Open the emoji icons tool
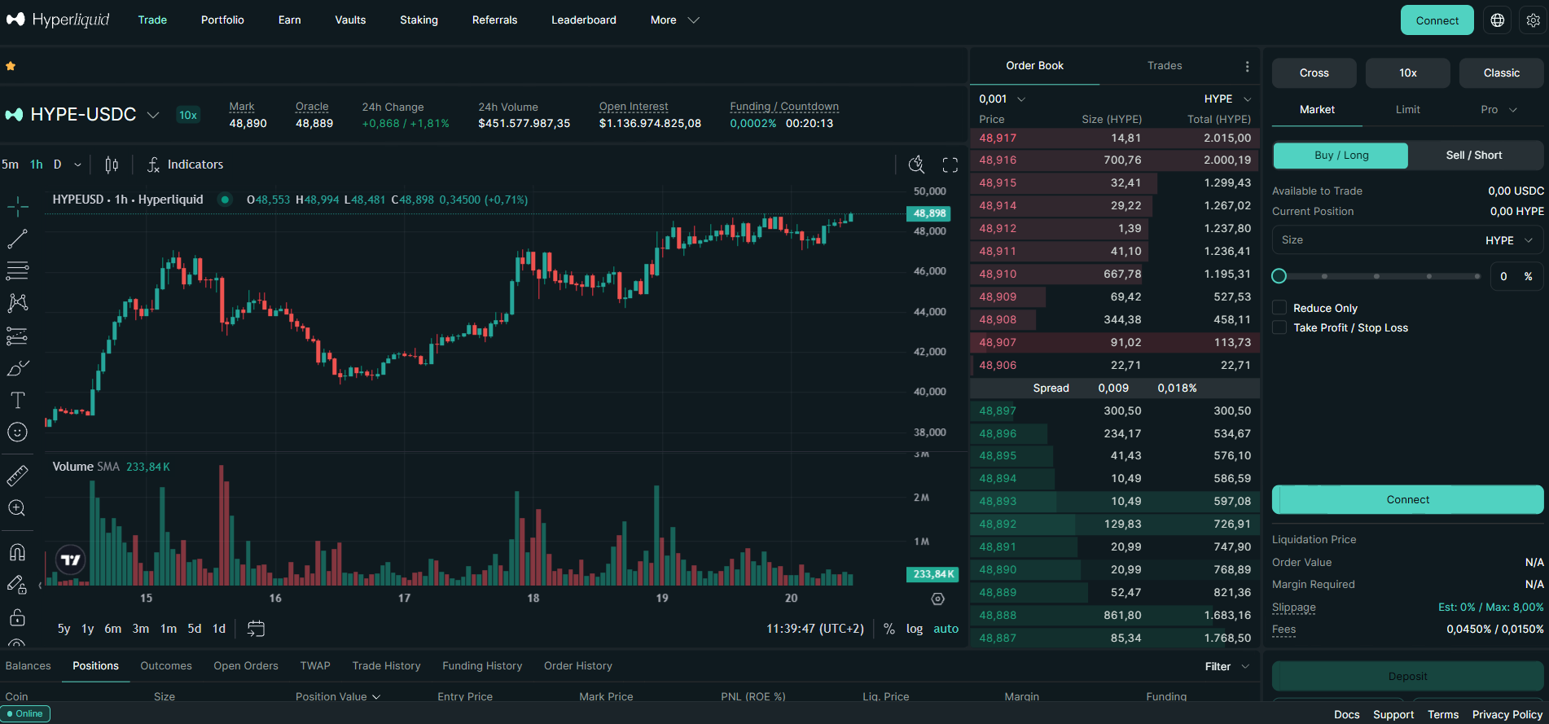Image resolution: width=1549 pixels, height=724 pixels. 17,432
